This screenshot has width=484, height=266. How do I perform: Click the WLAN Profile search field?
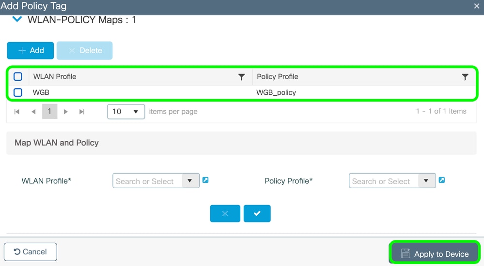[148, 181]
